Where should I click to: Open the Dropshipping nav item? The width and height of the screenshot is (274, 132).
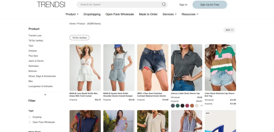92,14
